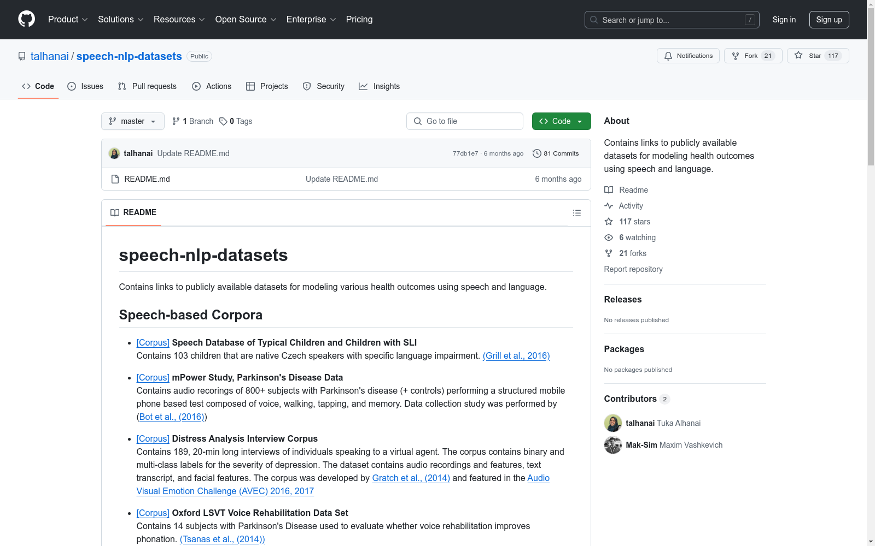Screen dimensions: 875x546
Task: Click the page vertical scrollbar
Action: (871, 87)
